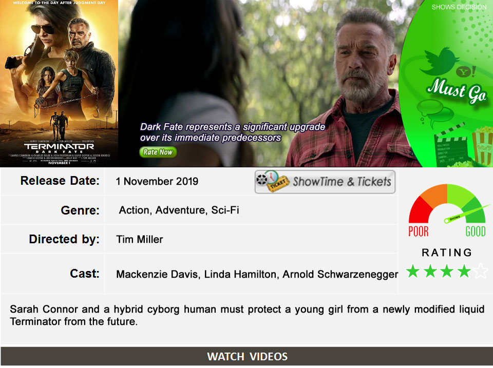This screenshot has height=368, width=493.
Task: Click the SHOWS DECISION label
Action: [x=459, y=7]
